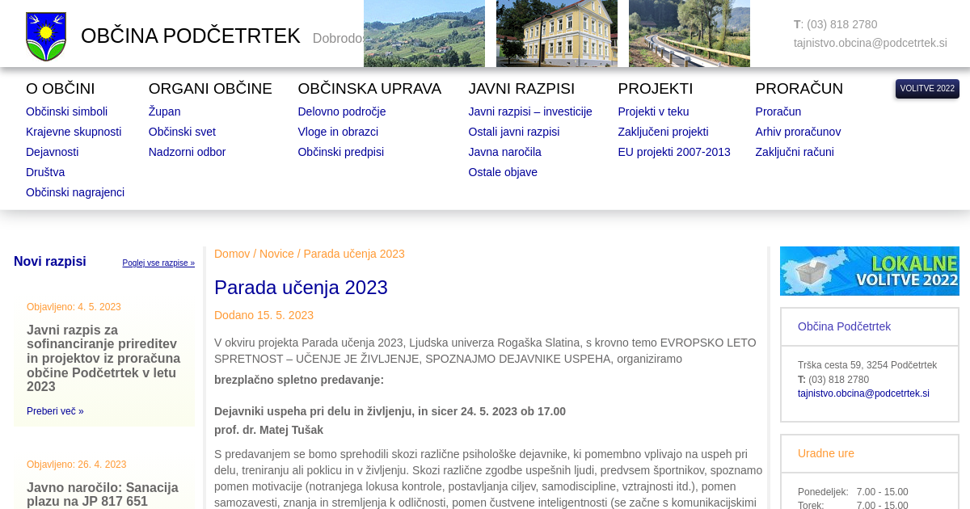The image size is (970, 509).
Task: Open the Lokalne Volitve 2022 banner
Action: 869,271
